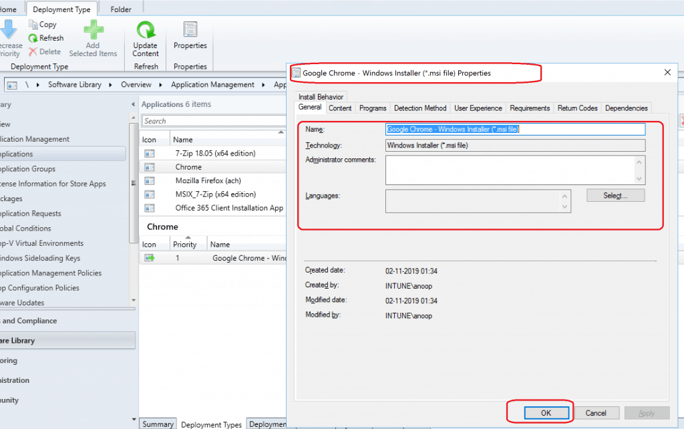Viewport: 684px width, 429px height.
Task: Click the Add Selected Items plus icon
Action: [x=94, y=29]
